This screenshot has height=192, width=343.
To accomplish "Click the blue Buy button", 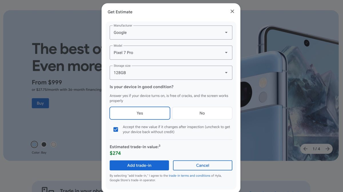I will (x=40, y=103).
